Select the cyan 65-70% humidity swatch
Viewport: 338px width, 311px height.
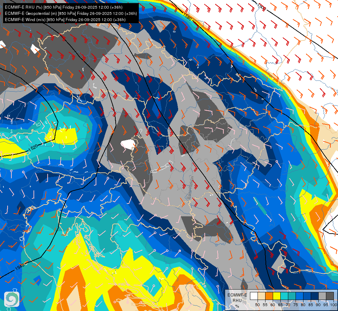(x=284, y=296)
